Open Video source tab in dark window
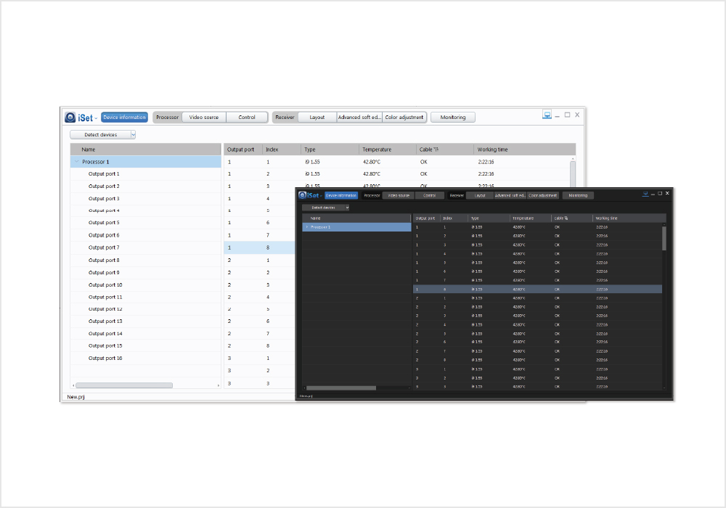This screenshot has width=726, height=508. click(x=399, y=195)
